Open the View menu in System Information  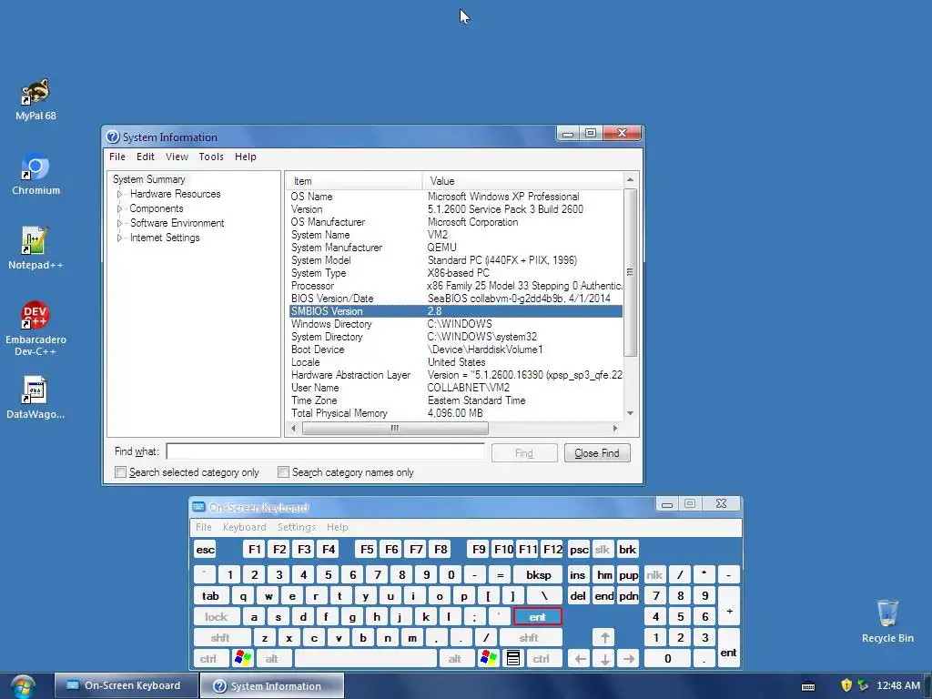(177, 157)
